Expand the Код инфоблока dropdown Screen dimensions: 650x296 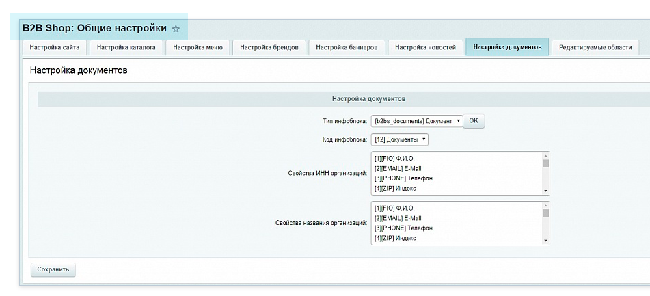point(399,139)
